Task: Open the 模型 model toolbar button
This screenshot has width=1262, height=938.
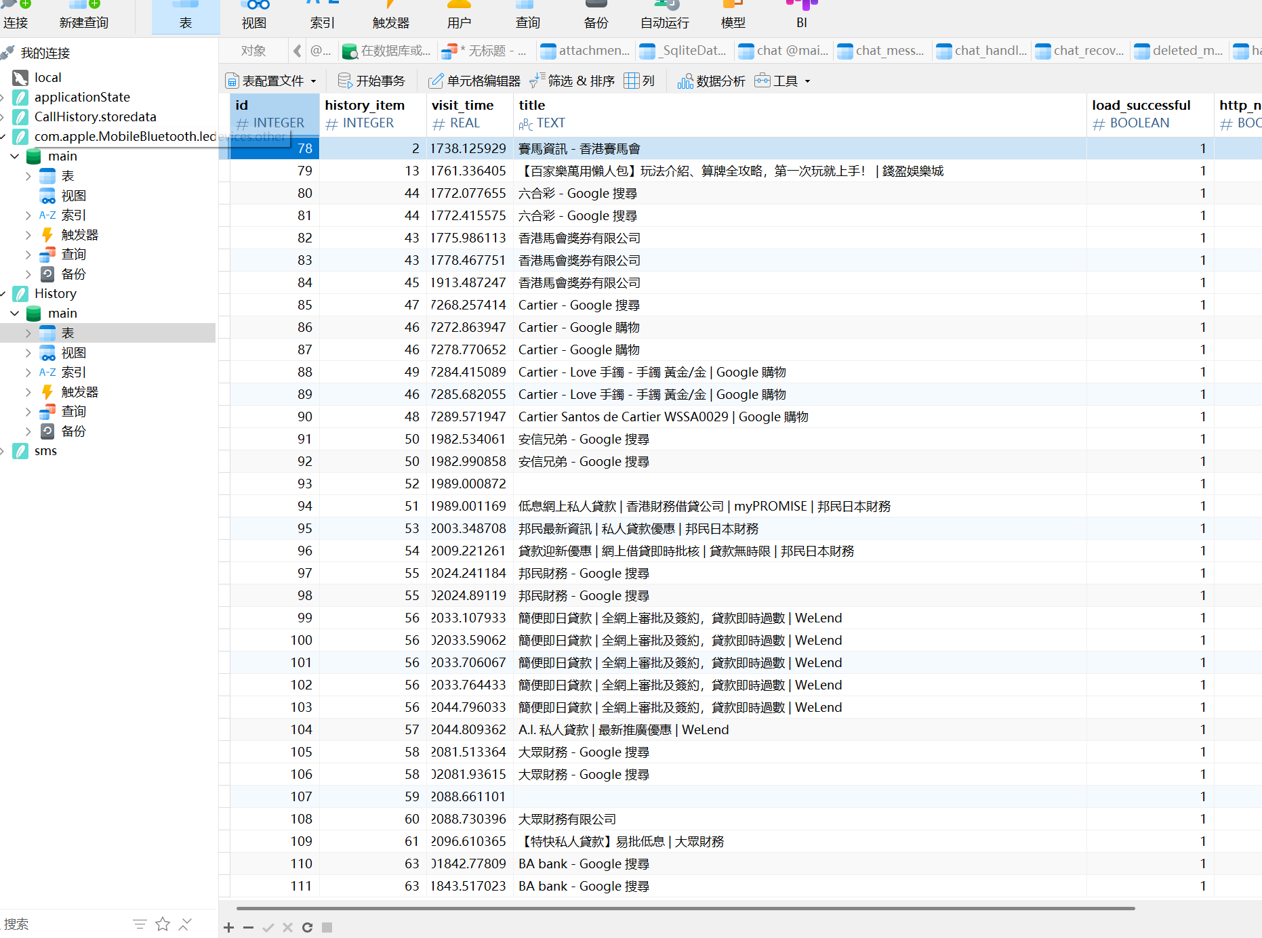Action: tap(733, 16)
